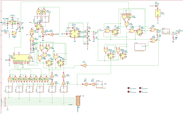Select the right flip-flop below the OR gate pair
Screen dimensions: 183x114
click(123, 56)
